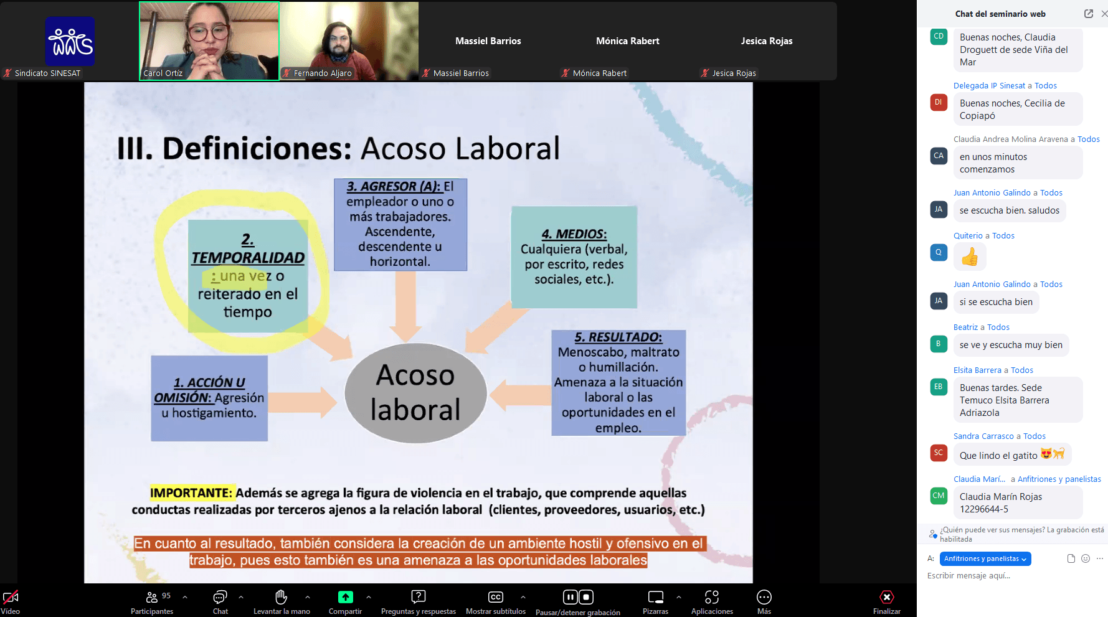Viewport: 1108px width, 617px height.
Task: Toggle the Chat panel from the toolbar
Action: tap(220, 598)
